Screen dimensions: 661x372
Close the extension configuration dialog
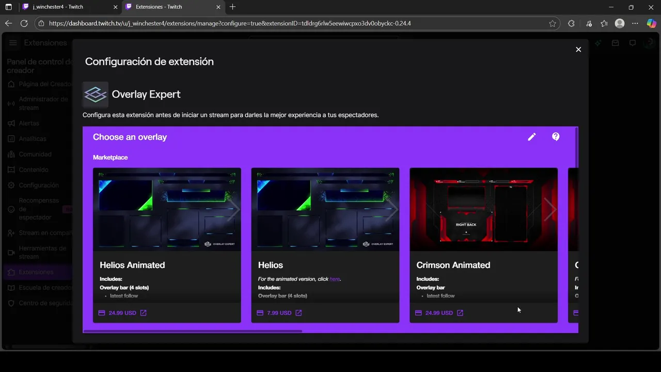coord(578,50)
